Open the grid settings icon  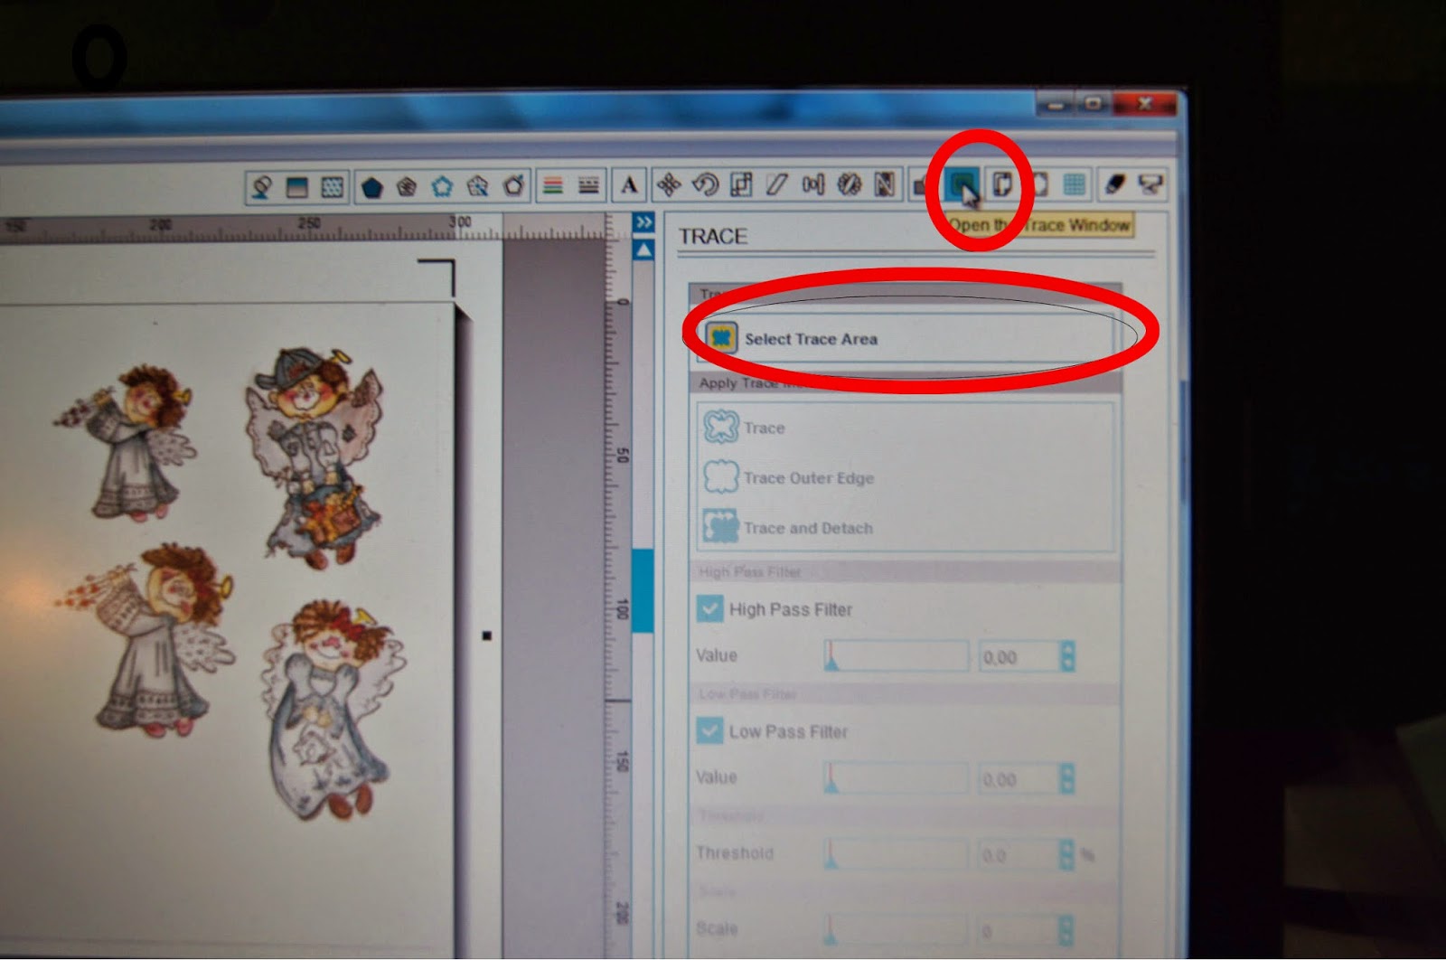pyautogui.click(x=1075, y=185)
